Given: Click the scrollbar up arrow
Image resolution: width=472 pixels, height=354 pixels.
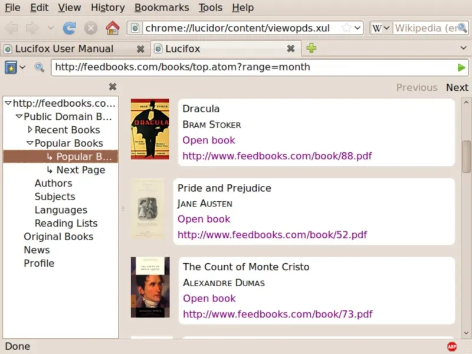Looking at the screenshot, I should pos(466,102).
